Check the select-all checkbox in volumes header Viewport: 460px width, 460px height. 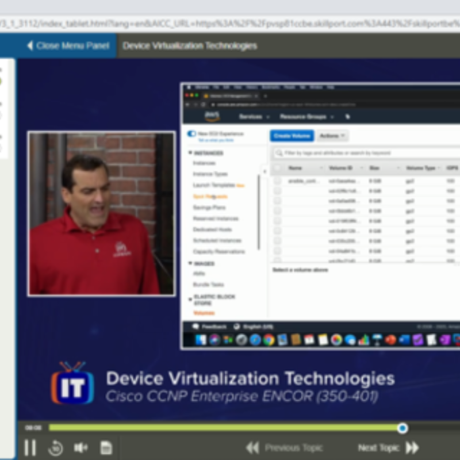[277, 168]
